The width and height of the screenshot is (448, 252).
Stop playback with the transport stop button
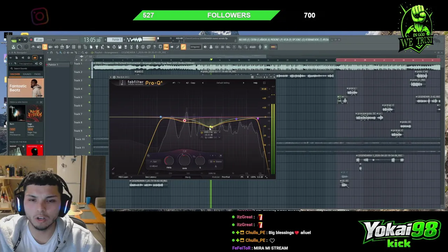25,40
